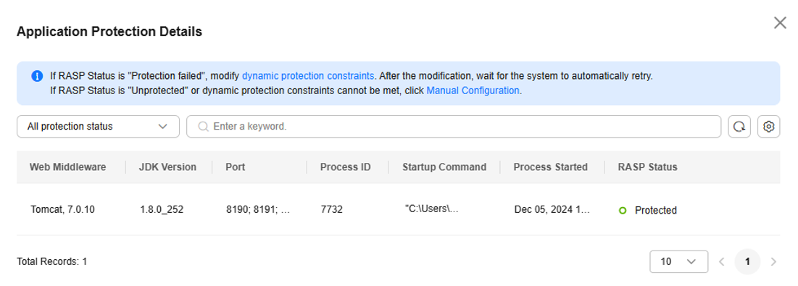Click the magnifier search icon
This screenshot has height=286, width=798.
(x=203, y=127)
